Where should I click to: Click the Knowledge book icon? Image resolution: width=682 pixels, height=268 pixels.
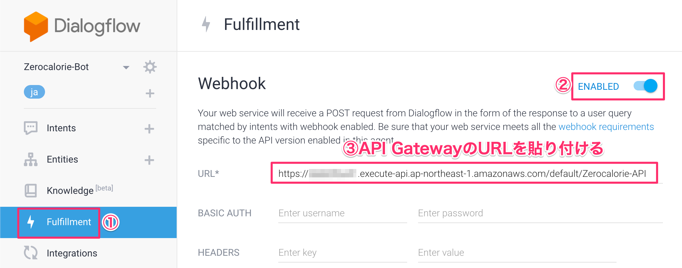tap(31, 190)
